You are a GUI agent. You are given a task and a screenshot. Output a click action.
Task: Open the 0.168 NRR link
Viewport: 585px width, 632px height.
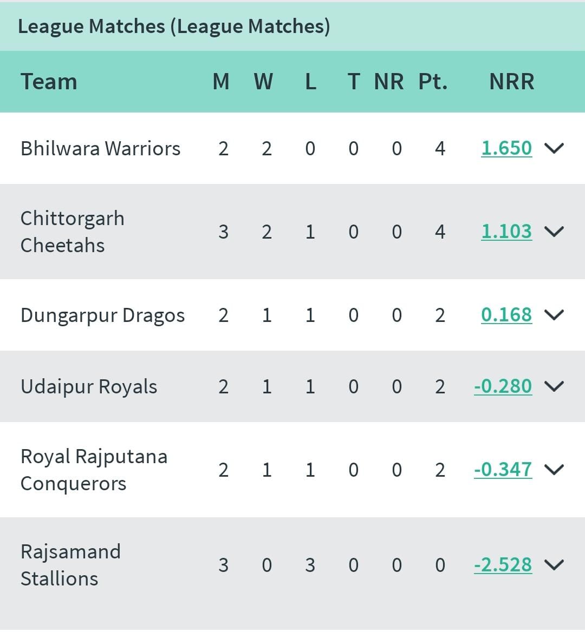(507, 315)
